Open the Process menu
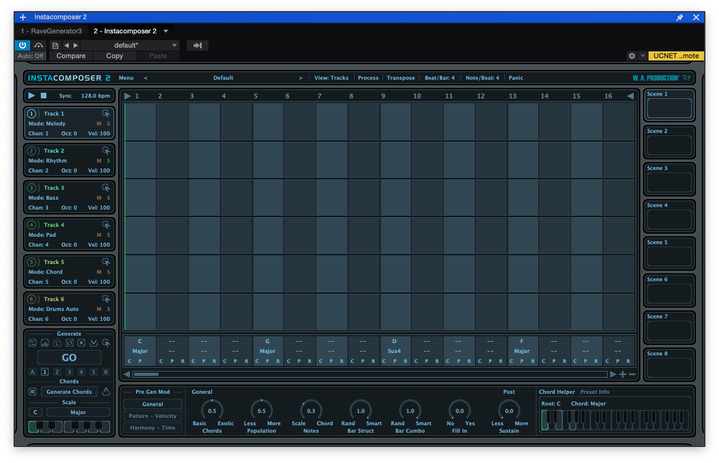 (x=368, y=78)
